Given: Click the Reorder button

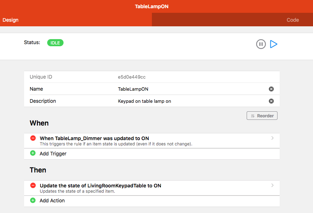Looking at the screenshot, I should (x=262, y=116).
